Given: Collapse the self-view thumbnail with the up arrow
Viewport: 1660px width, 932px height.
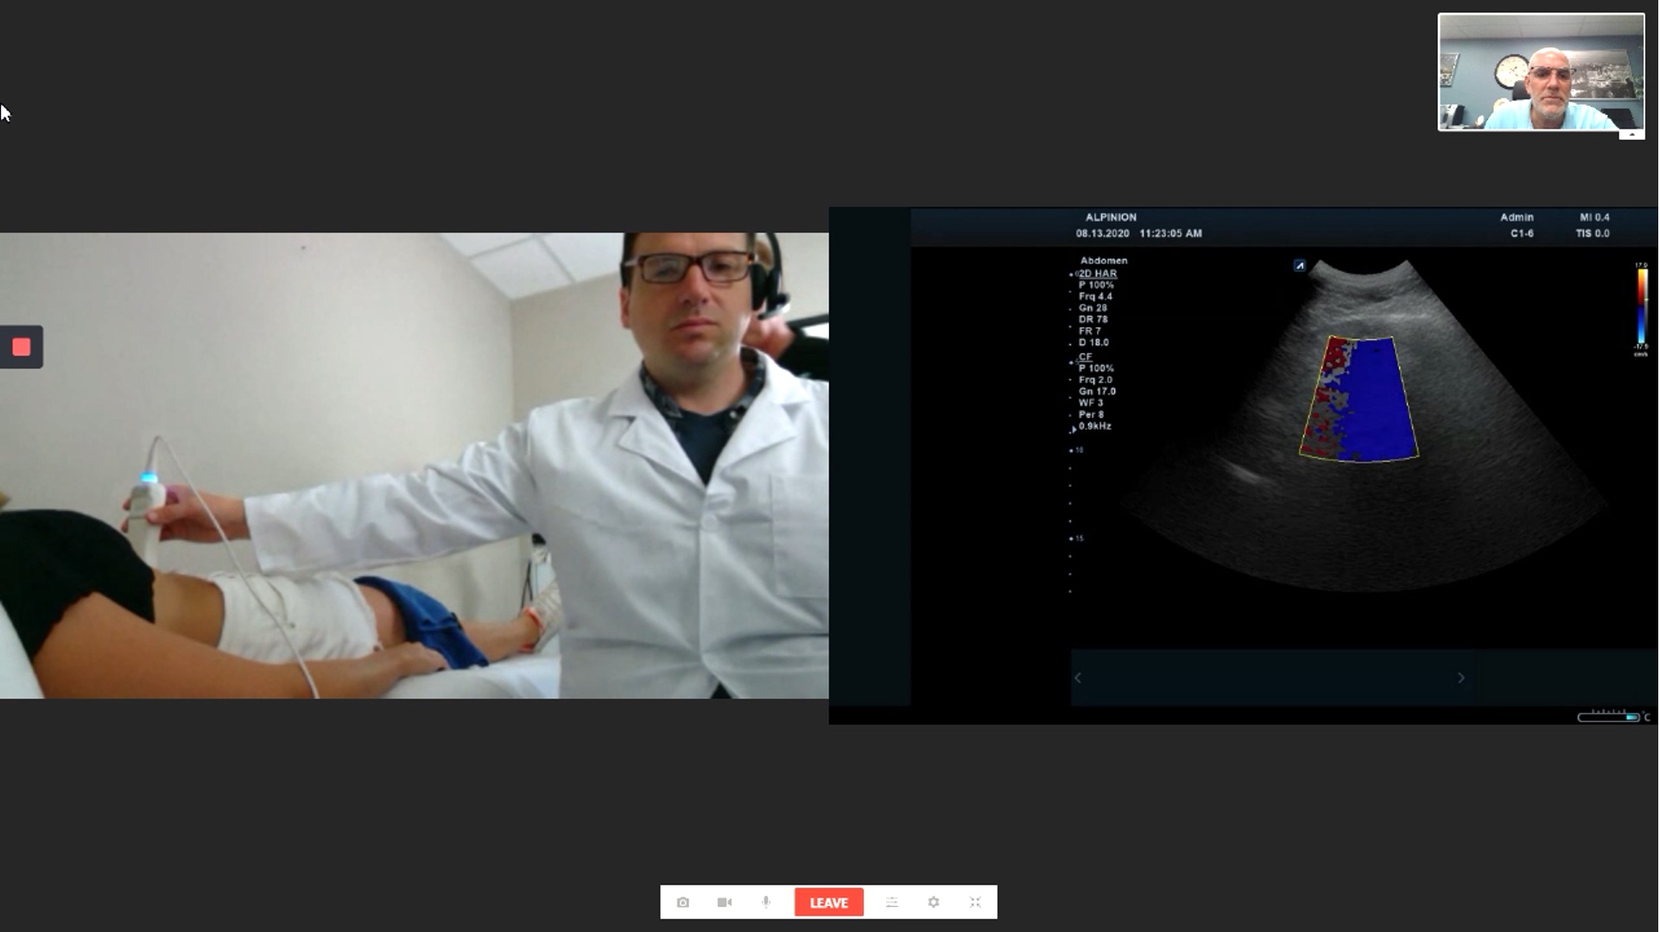Looking at the screenshot, I should coord(1631,135).
